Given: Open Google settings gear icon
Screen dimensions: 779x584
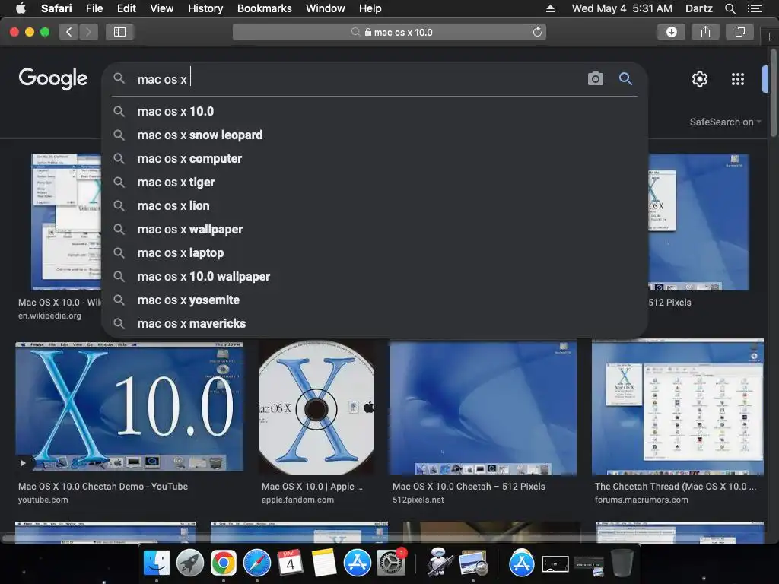Looking at the screenshot, I should (700, 79).
